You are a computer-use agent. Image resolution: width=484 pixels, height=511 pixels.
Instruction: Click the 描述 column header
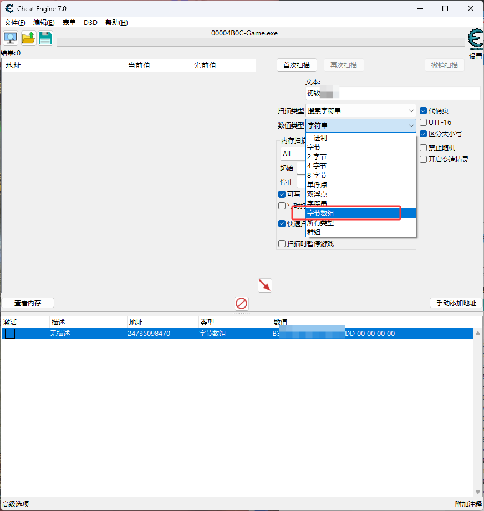[x=88, y=323]
